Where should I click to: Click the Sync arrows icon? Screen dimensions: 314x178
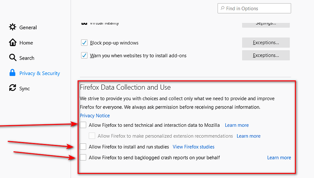pos(12,88)
